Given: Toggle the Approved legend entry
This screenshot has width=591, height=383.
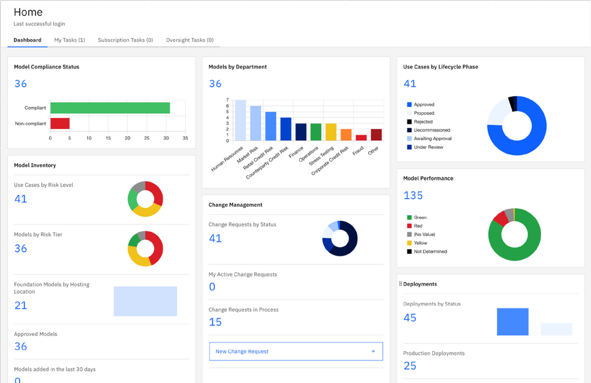Looking at the screenshot, I should [x=421, y=105].
